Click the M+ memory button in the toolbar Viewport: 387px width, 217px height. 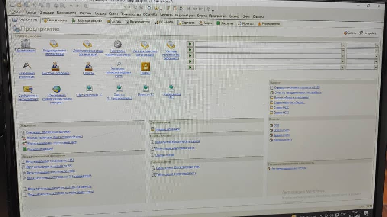[195, 9]
